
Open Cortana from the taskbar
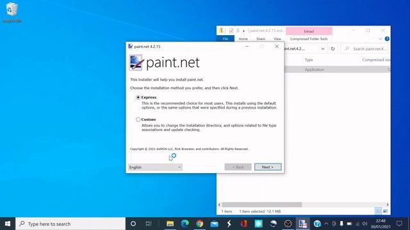point(133,224)
